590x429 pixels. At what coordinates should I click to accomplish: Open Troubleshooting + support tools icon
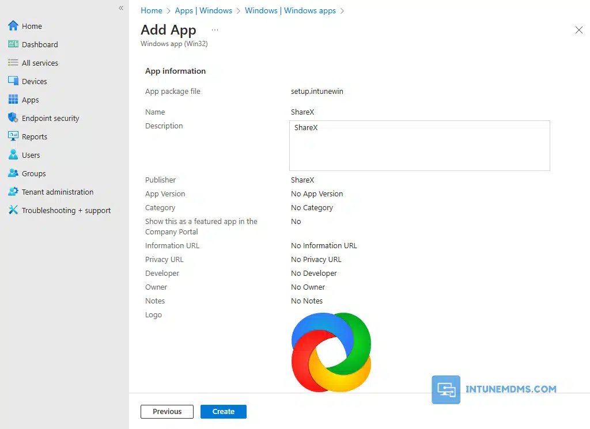click(x=13, y=210)
